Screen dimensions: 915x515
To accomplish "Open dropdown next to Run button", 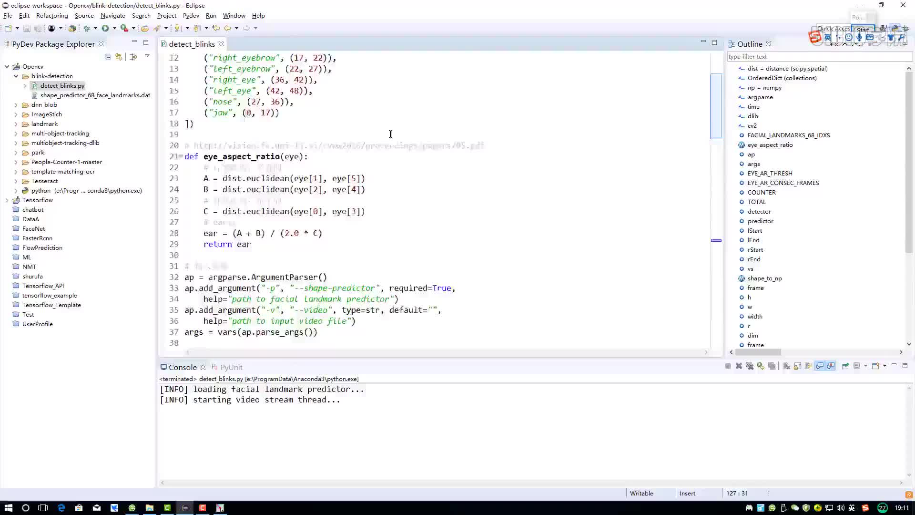I will [114, 28].
